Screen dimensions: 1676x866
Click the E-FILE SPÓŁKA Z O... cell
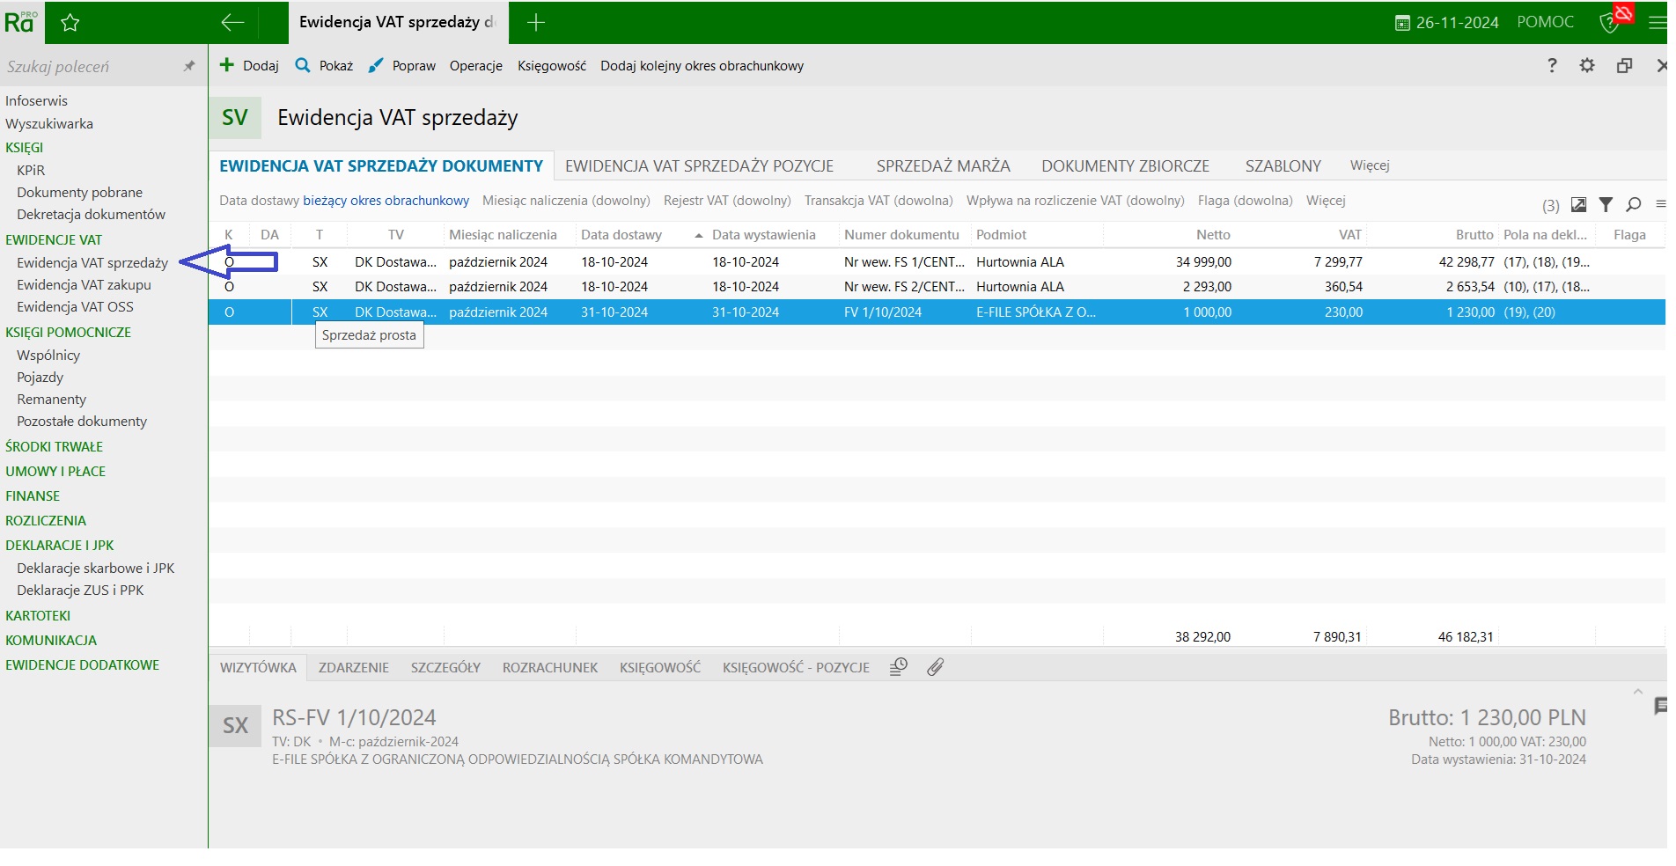click(1036, 312)
